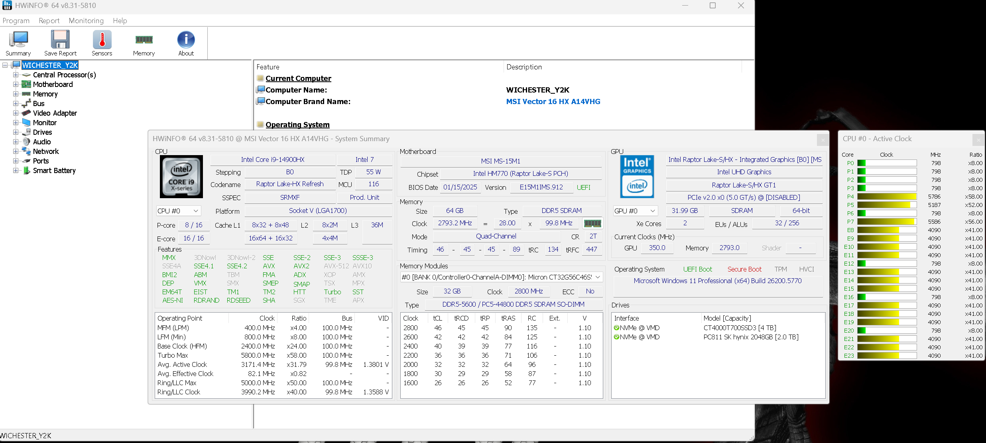Click the Ring/LLC Clock operating point row
The height and width of the screenshot is (443, 986).
point(273,392)
